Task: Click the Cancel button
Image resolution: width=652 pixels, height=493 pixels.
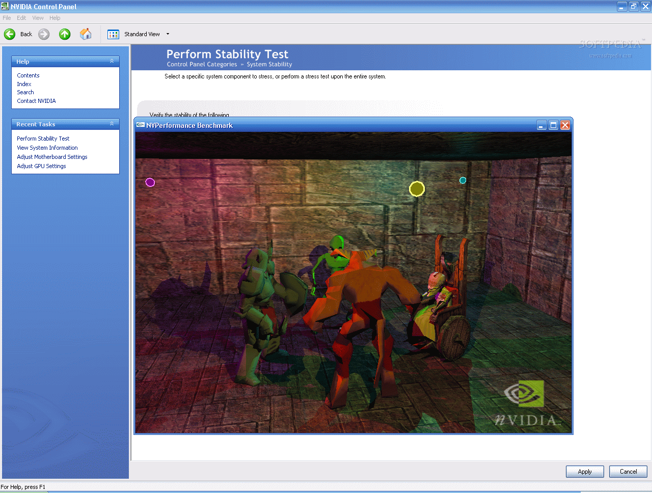Action: tap(628, 472)
